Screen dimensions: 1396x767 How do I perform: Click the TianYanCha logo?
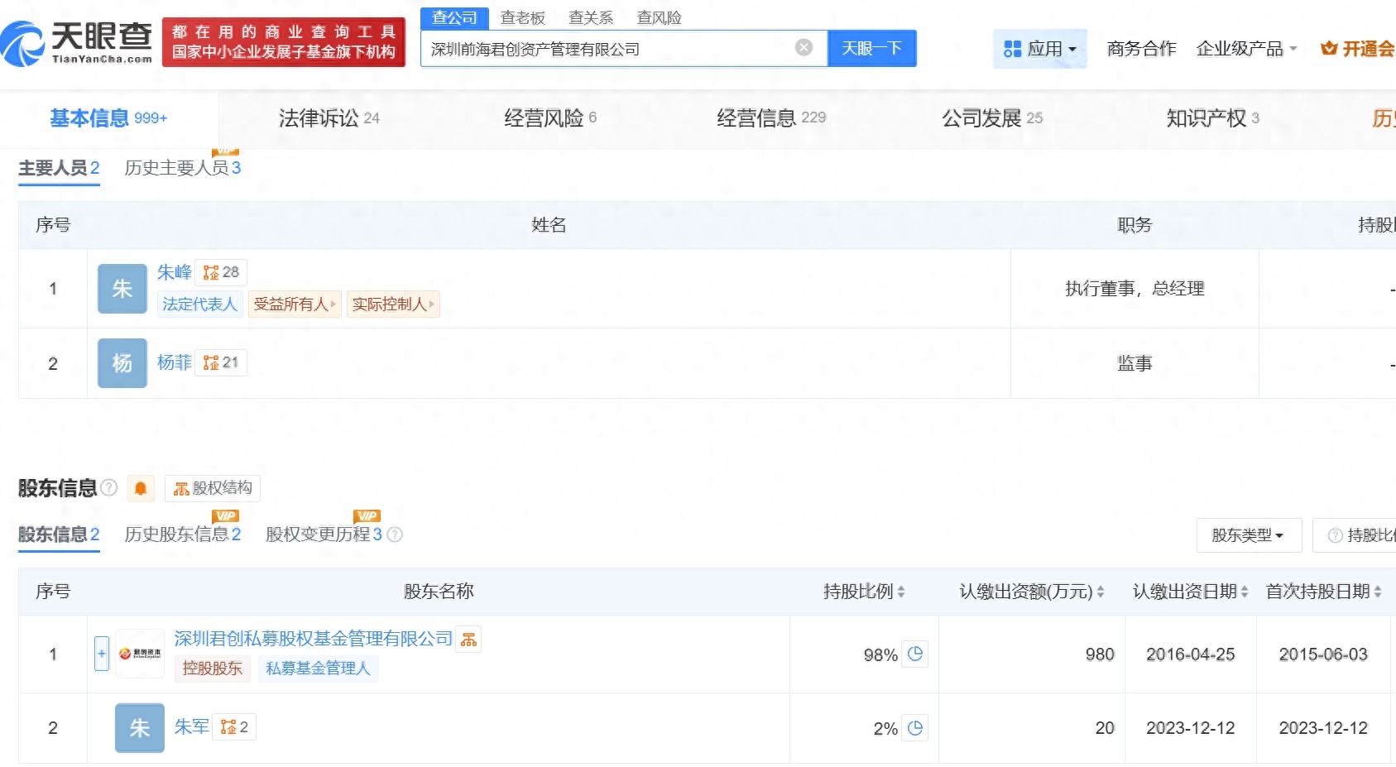pyautogui.click(x=77, y=43)
